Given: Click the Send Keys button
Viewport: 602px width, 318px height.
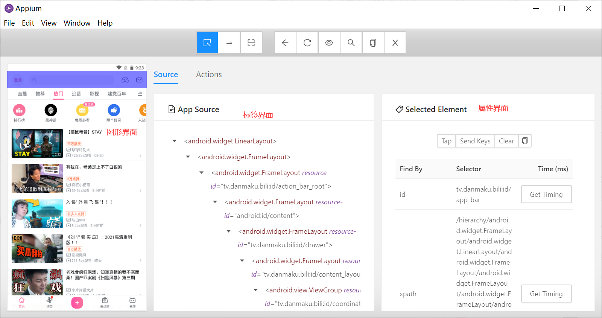Looking at the screenshot, I should (x=475, y=141).
